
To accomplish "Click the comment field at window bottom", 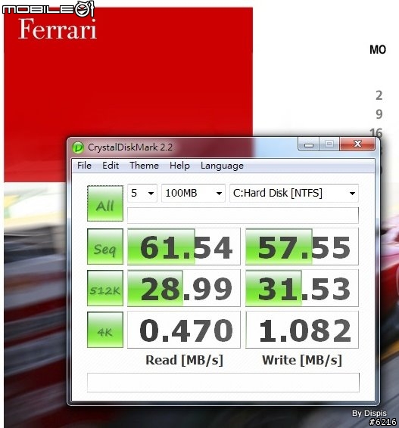I will coord(223,383).
